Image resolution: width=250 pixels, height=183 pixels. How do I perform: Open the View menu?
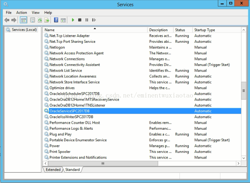[x=36, y=13]
